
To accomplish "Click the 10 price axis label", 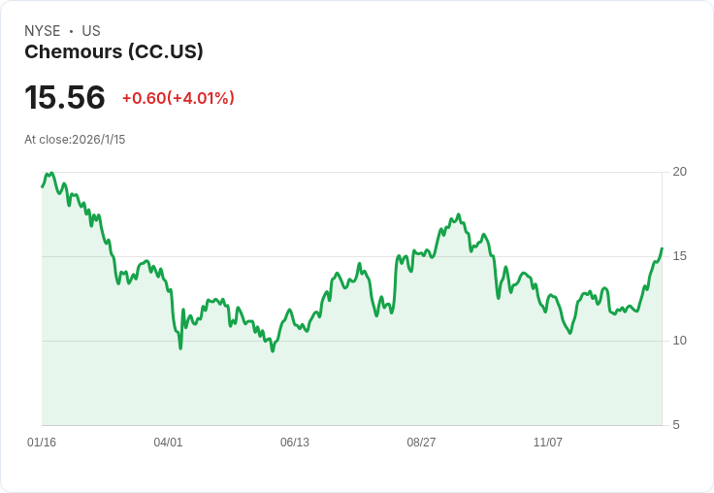I will tap(679, 341).
